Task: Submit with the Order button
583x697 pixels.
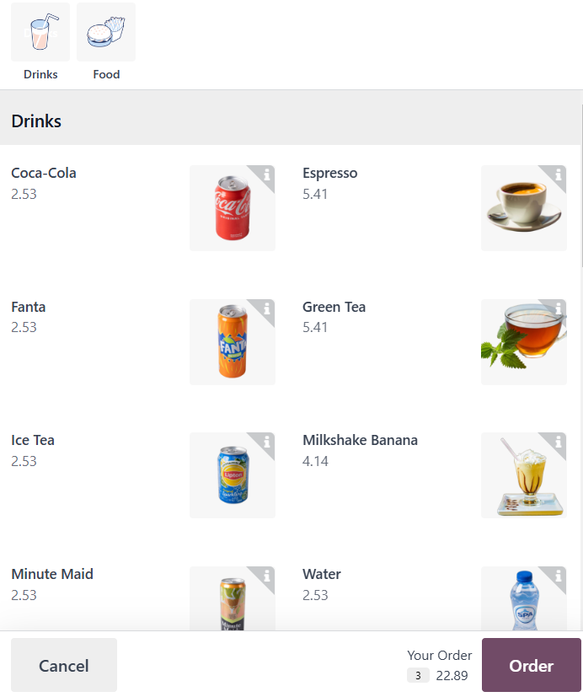Action: (x=531, y=665)
